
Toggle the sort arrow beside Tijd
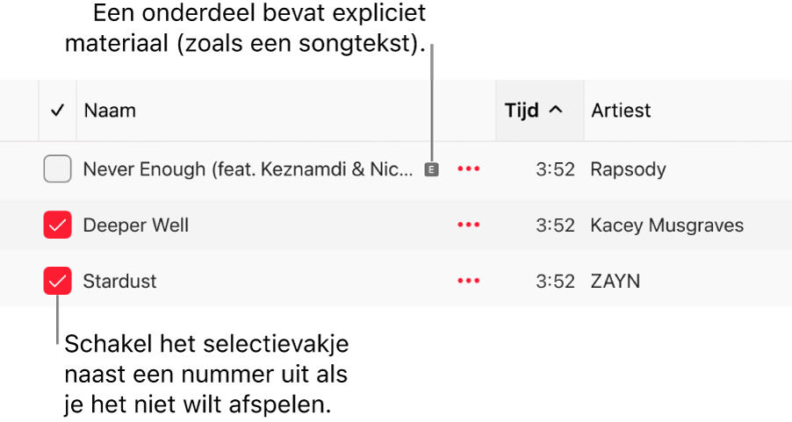tap(555, 111)
